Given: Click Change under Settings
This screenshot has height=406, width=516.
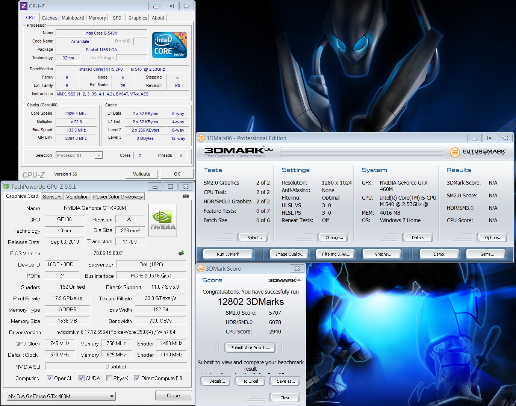Looking at the screenshot, I should pos(334,238).
